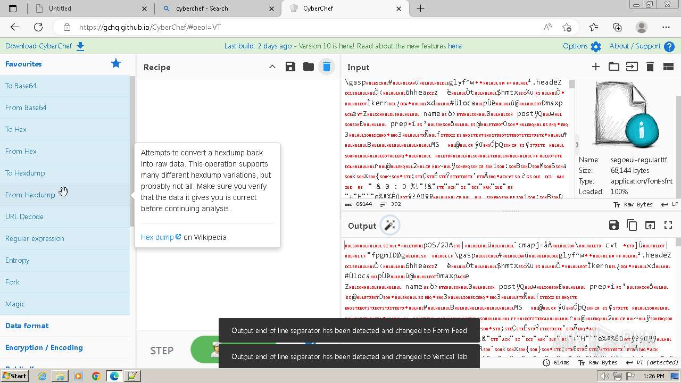This screenshot has width=681, height=383.
Task: Select the From Hex operation
Action: tap(65, 151)
